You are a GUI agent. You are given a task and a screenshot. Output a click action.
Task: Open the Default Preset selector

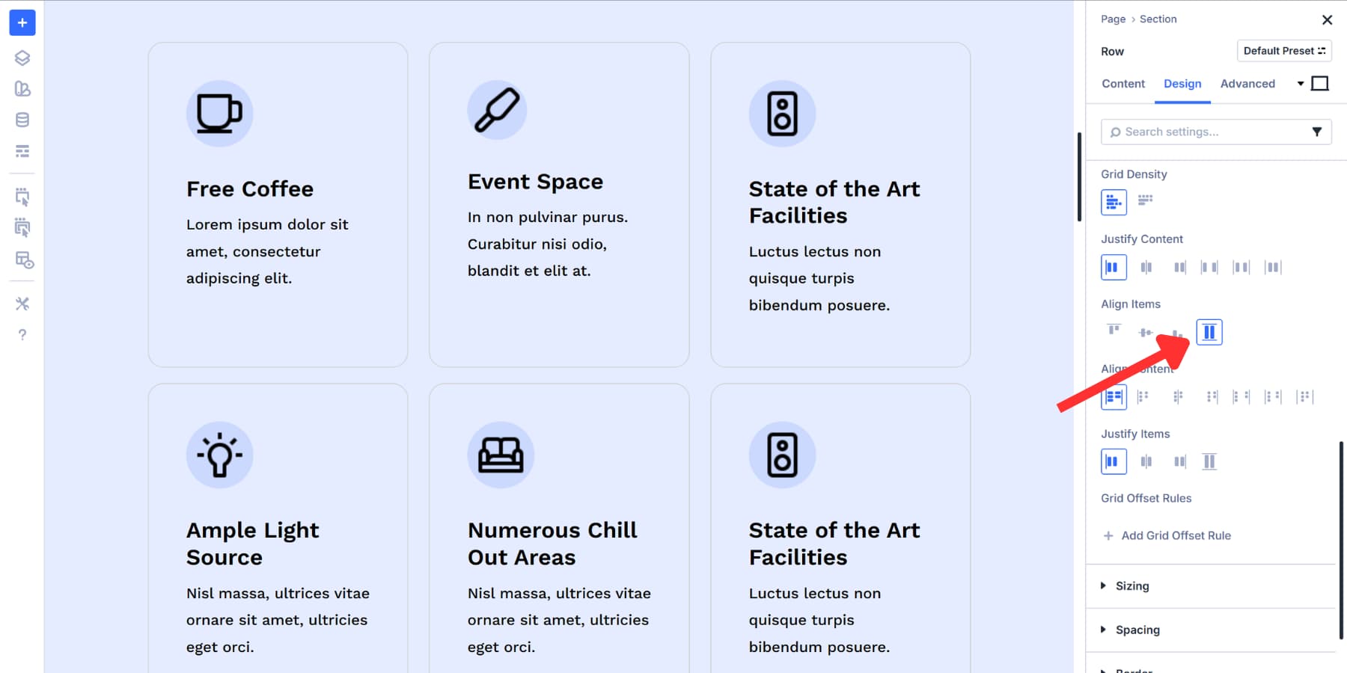(x=1284, y=51)
